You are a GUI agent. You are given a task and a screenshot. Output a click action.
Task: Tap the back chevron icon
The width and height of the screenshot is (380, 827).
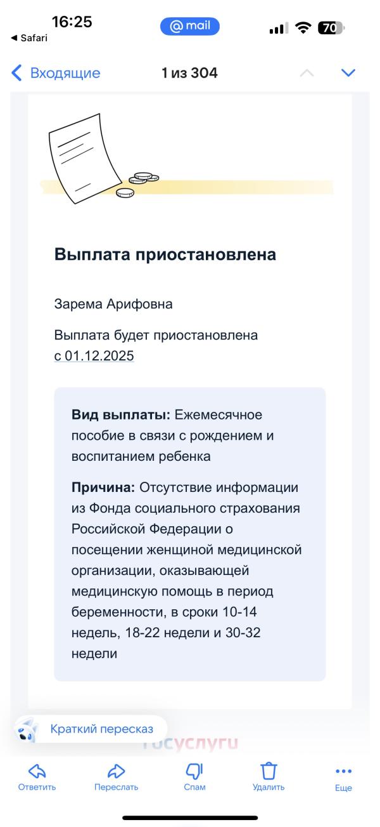tap(16, 73)
